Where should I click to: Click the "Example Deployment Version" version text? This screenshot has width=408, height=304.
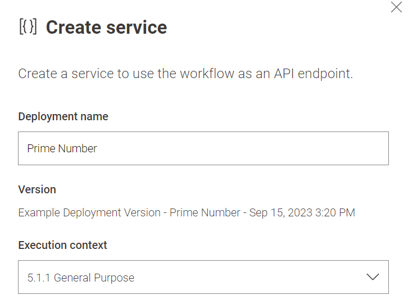tap(90, 213)
